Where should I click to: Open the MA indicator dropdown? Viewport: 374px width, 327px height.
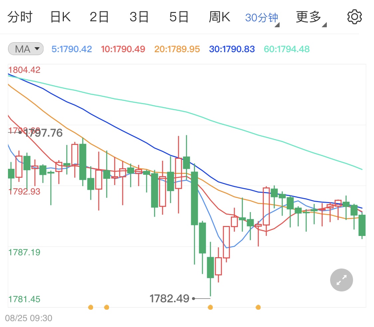click(26, 49)
